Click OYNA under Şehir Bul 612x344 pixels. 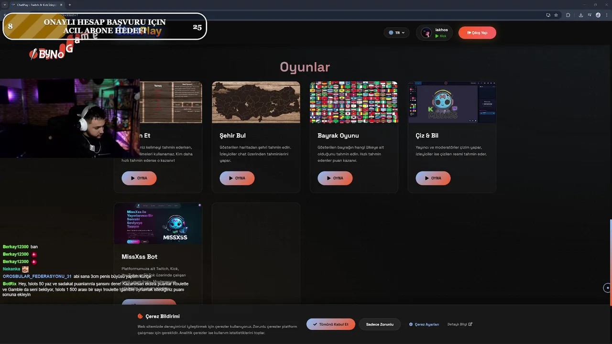coord(237,178)
